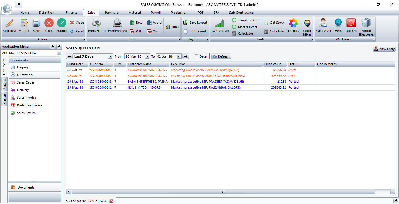Image resolution: width=399 pixels, height=204 pixels.
Task: Expand the ABC MATRESS PVT LTD. company dropdown
Action: pos(59,53)
